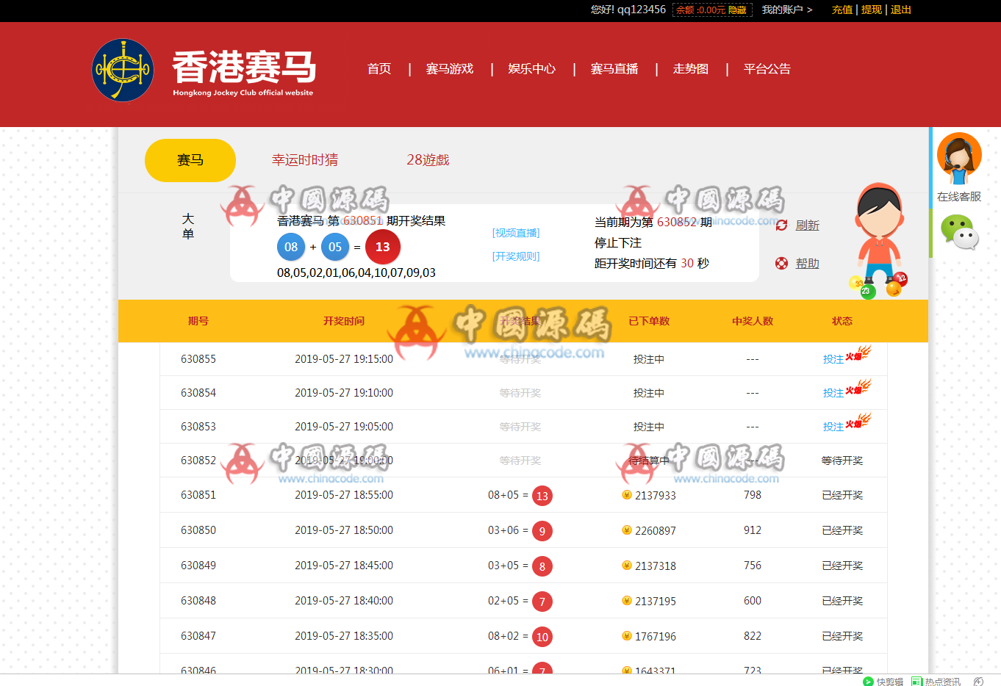Click the Hong Kong Jockey Club logo
1001x686 pixels.
[x=123, y=71]
